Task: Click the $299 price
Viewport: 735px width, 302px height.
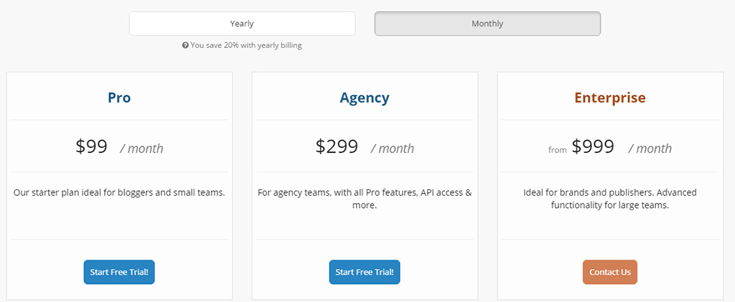Action: coord(337,146)
